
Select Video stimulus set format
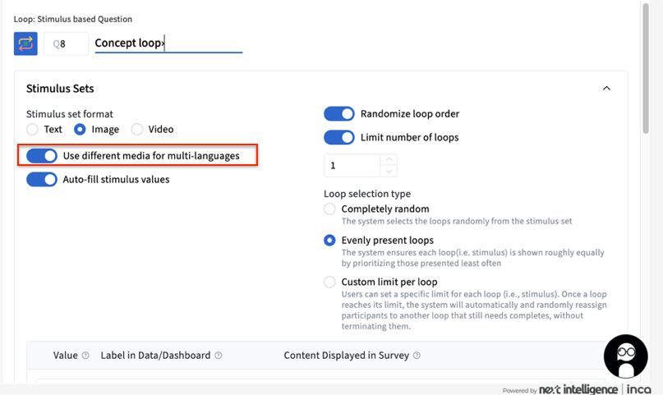coord(137,129)
